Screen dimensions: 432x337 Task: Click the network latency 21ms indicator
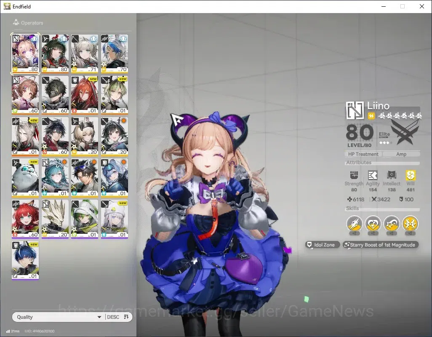13,331
